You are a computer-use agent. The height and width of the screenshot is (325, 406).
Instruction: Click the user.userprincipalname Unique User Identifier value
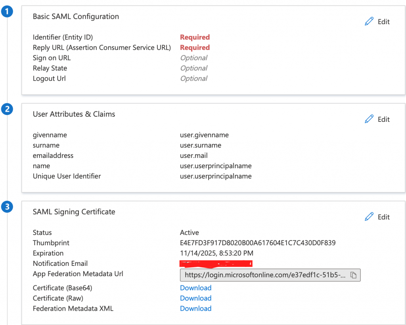216,176
